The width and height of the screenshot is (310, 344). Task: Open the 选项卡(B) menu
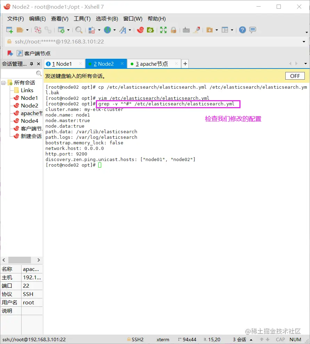click(107, 19)
